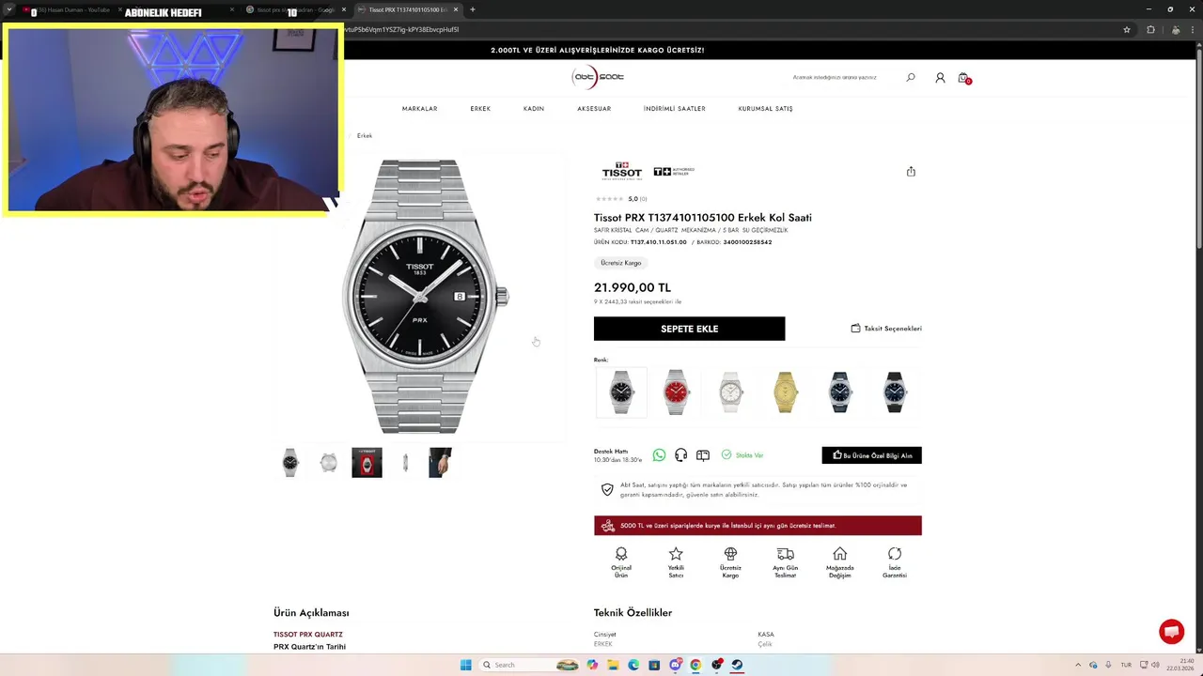Open the red live chat bubble
The height and width of the screenshot is (676, 1203).
click(x=1171, y=632)
